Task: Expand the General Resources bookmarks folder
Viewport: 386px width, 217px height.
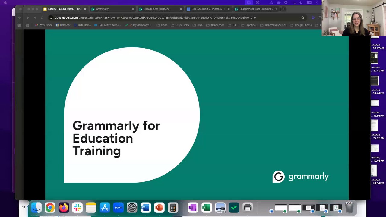Action: pyautogui.click(x=273, y=25)
